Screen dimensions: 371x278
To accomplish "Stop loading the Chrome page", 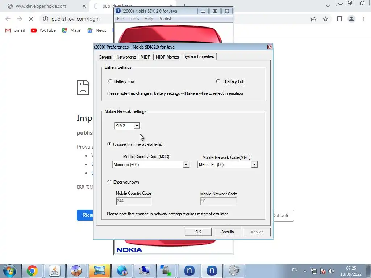I will pyautogui.click(x=31, y=19).
